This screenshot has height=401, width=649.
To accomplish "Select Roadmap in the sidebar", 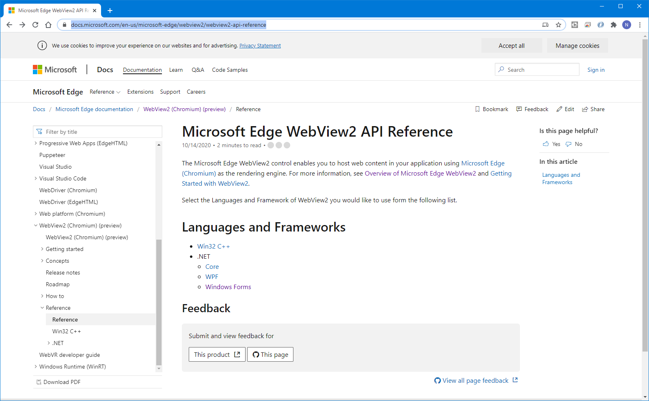I will (x=58, y=284).
